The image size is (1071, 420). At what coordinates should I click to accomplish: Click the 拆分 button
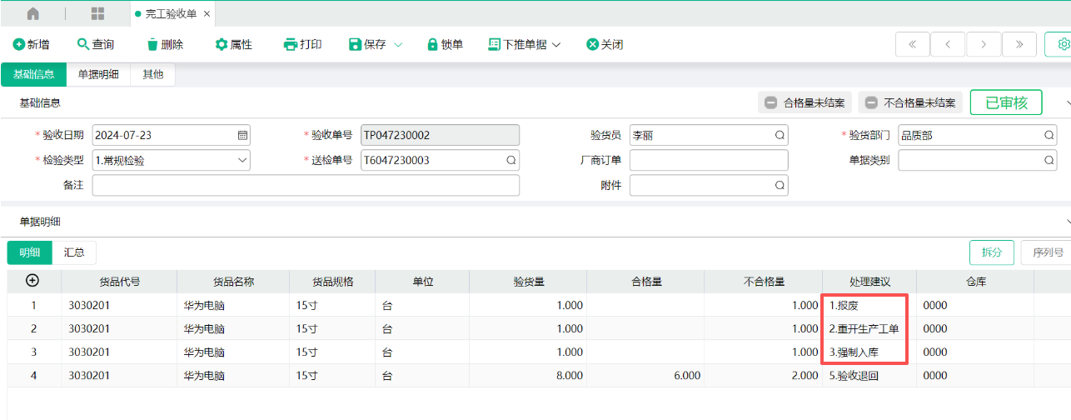click(x=991, y=252)
